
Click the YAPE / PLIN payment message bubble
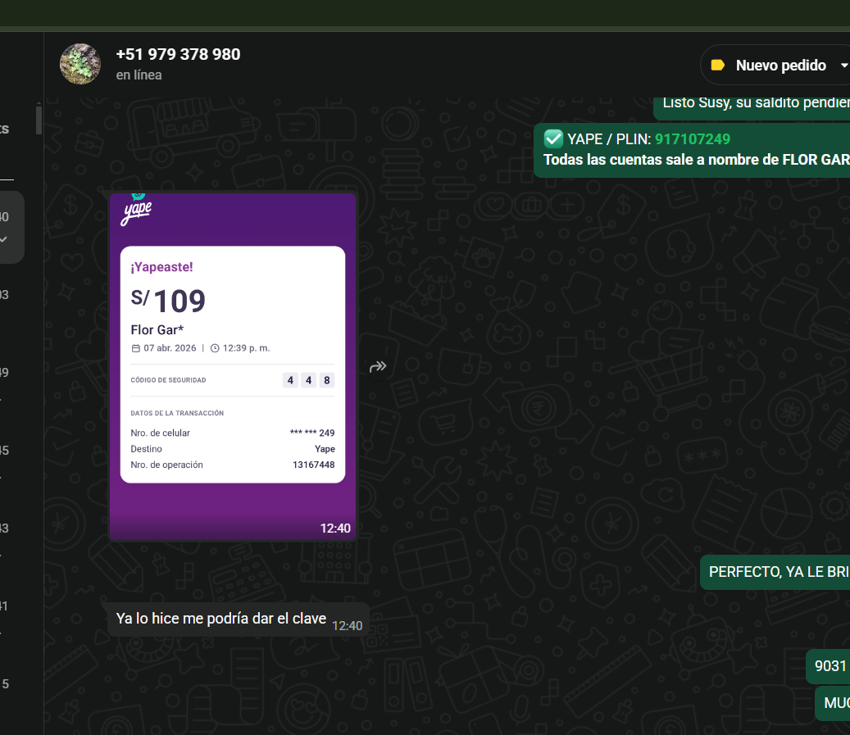click(692, 150)
